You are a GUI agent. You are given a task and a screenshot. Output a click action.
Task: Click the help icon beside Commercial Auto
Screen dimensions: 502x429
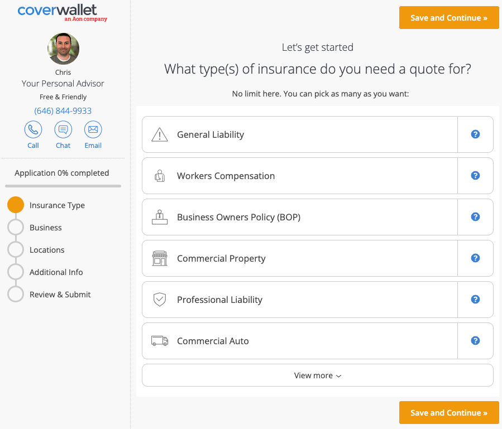coord(475,340)
